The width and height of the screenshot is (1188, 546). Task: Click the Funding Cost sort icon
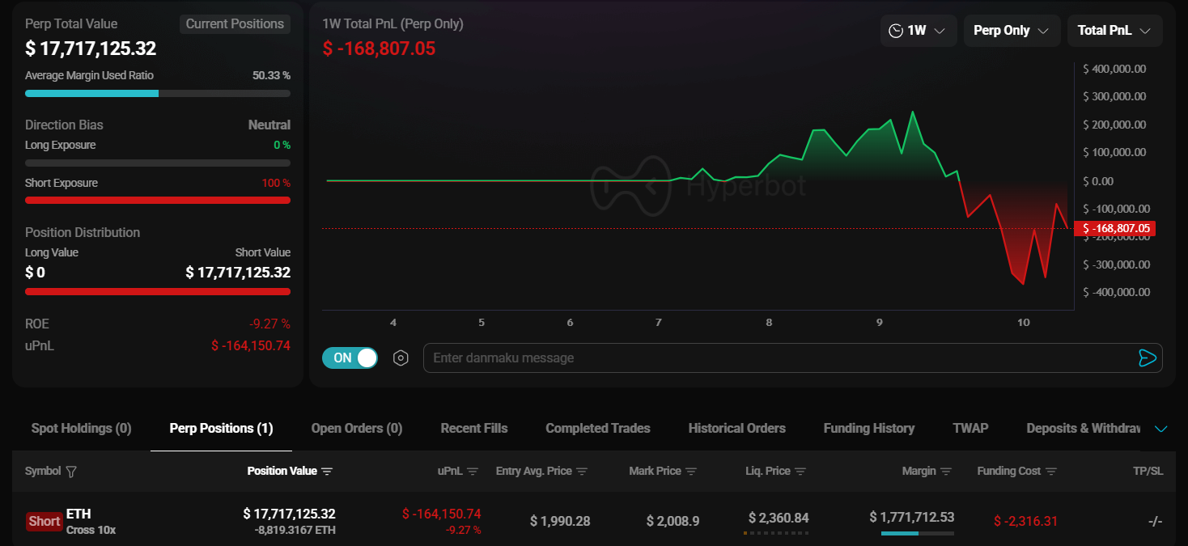[1051, 472]
